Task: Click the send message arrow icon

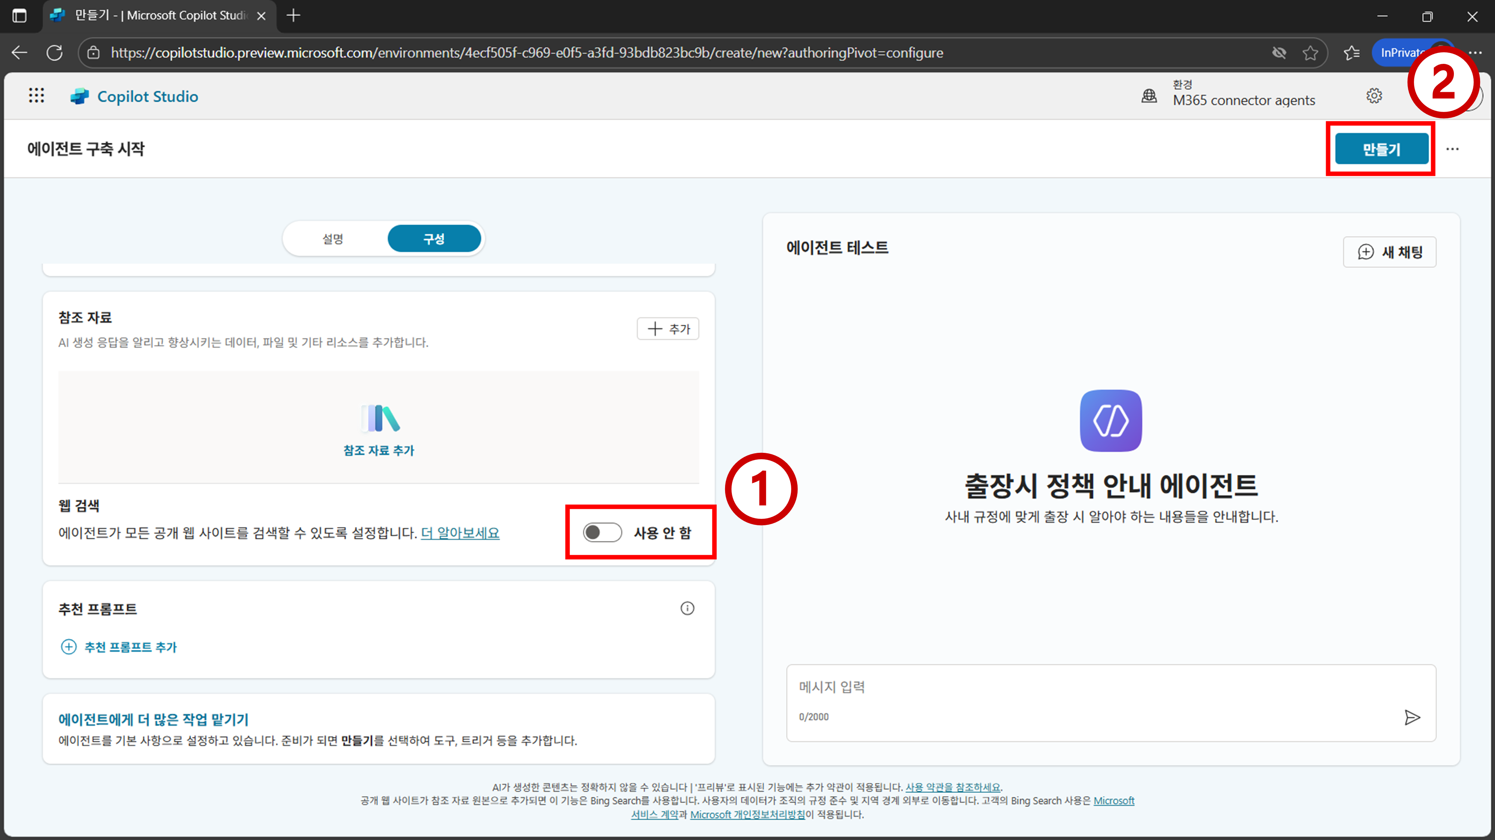Action: (1412, 717)
